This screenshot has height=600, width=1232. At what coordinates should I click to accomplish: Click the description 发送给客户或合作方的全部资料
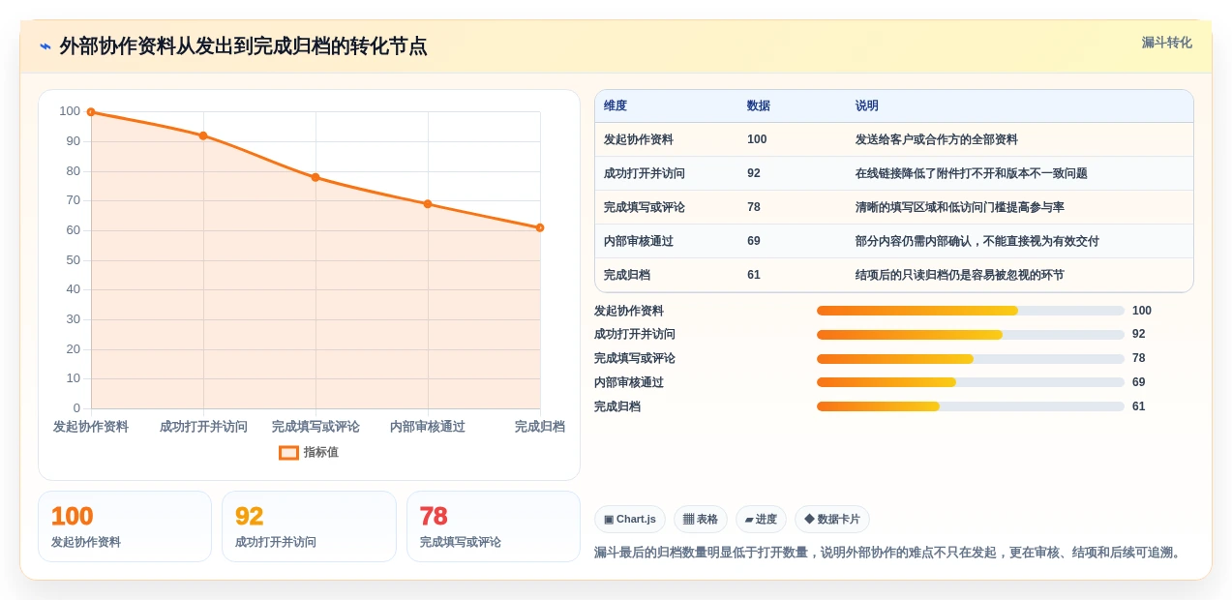coord(937,139)
